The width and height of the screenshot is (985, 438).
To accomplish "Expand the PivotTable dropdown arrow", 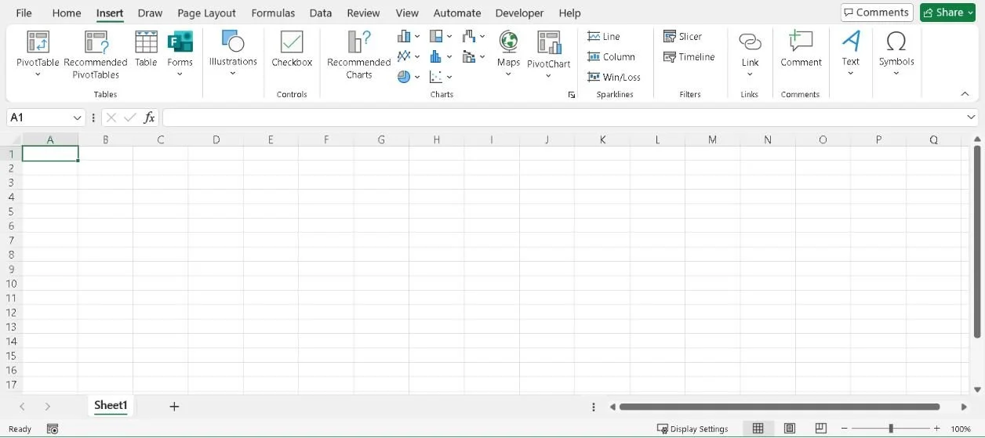I will (38, 75).
